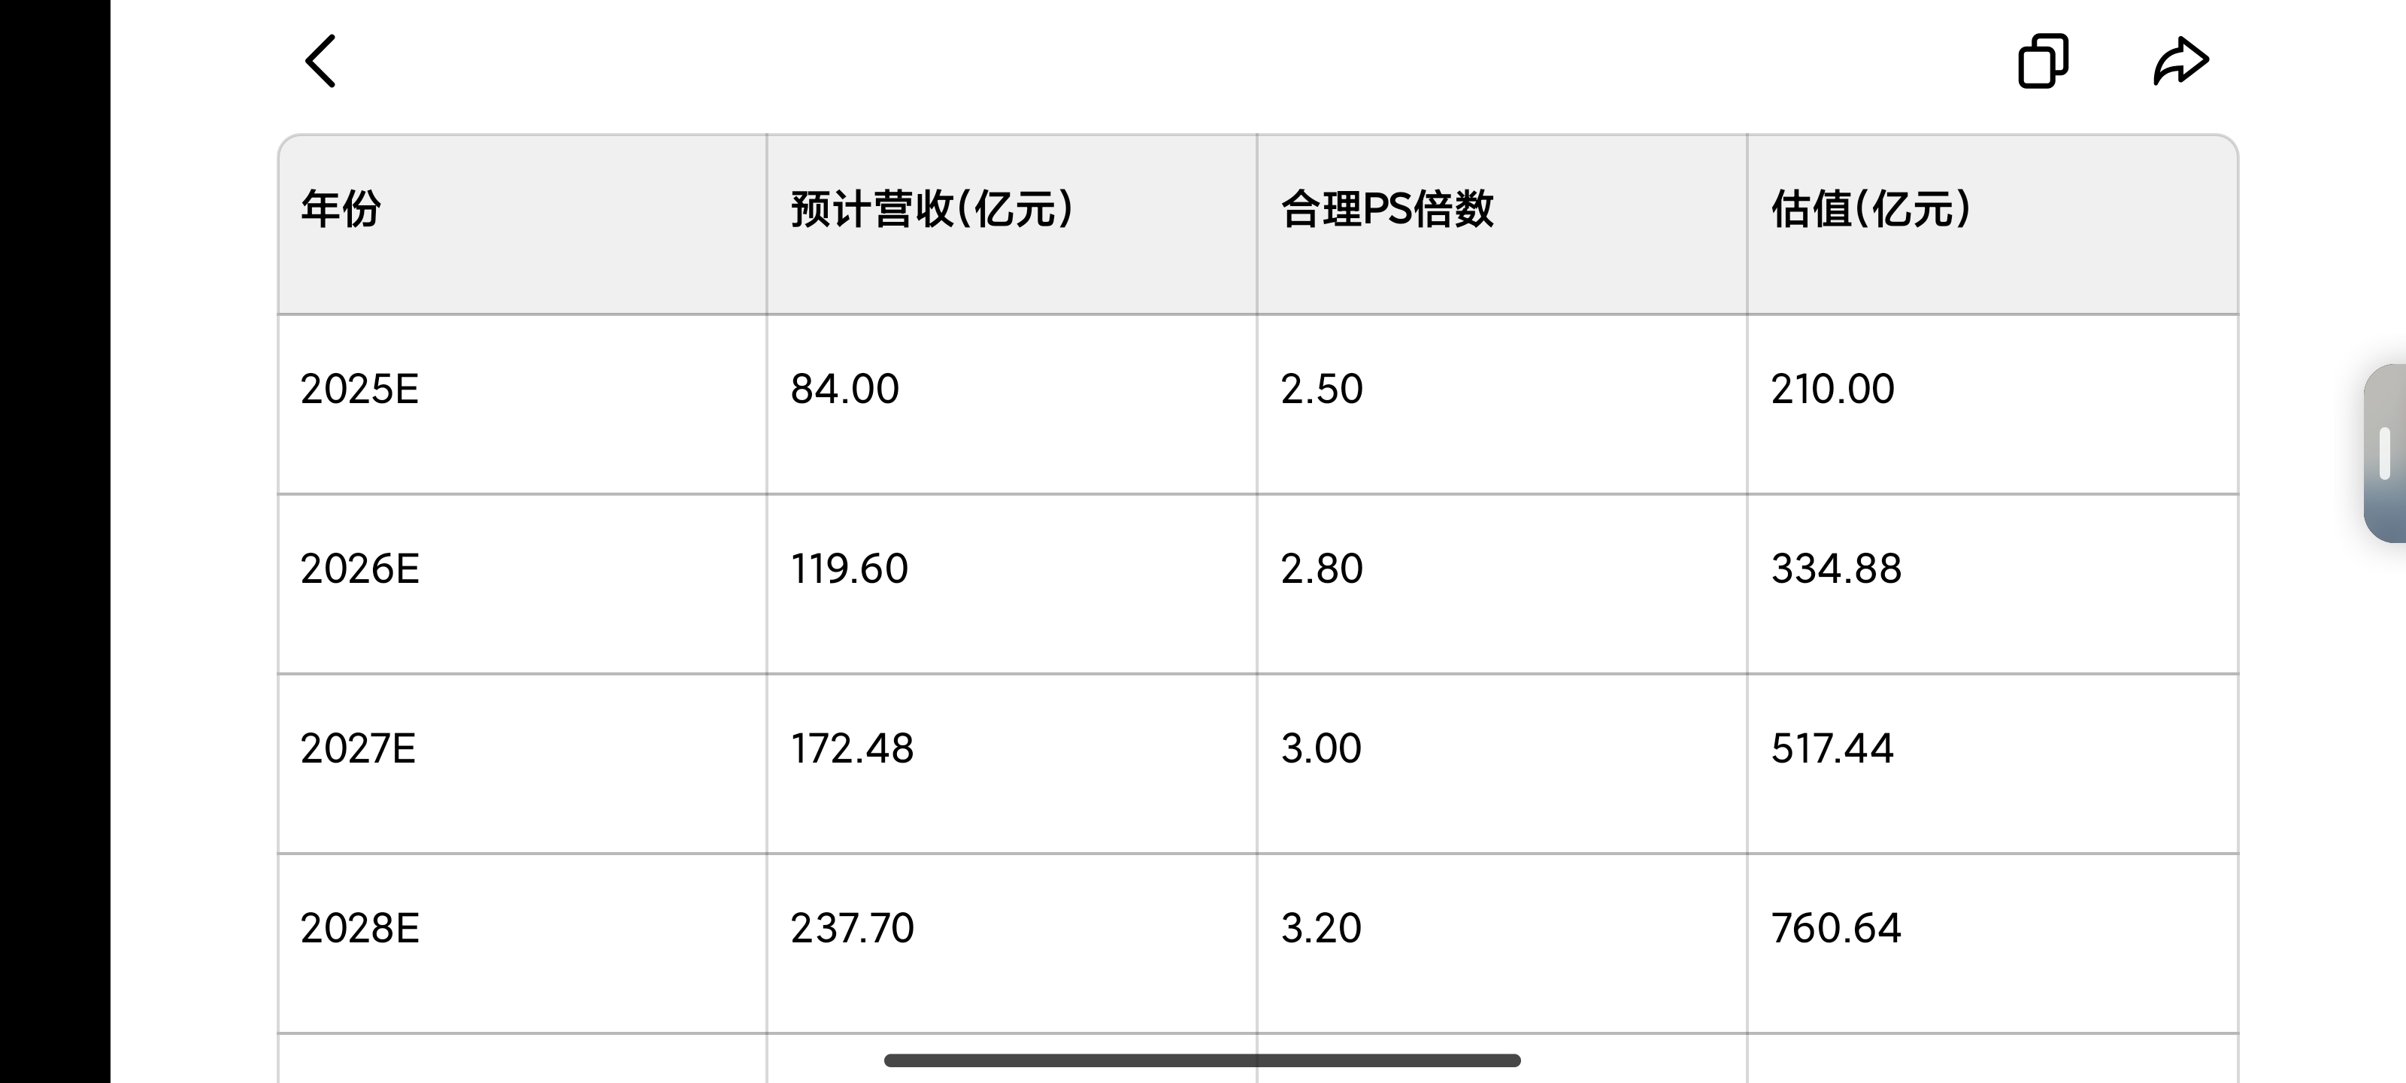
Task: Tap revenue value 84.00
Action: pyautogui.click(x=844, y=389)
